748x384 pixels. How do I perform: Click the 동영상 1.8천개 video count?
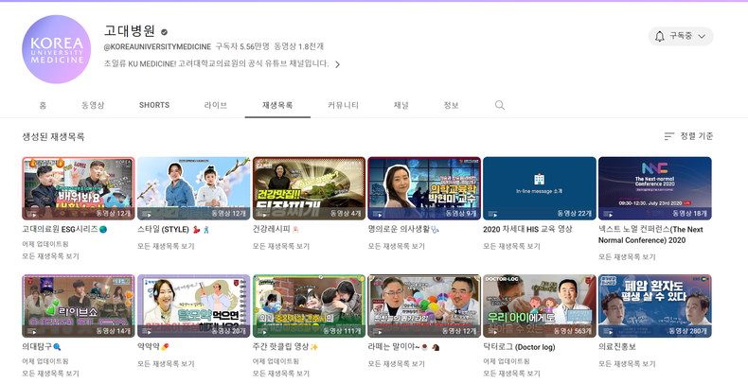298,46
